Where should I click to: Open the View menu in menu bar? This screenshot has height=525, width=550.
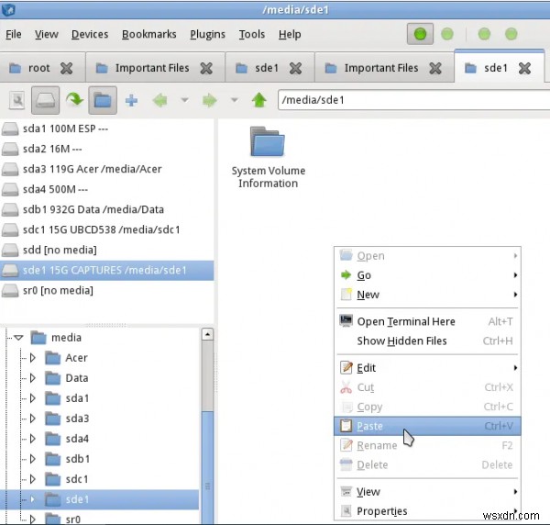[x=47, y=34]
